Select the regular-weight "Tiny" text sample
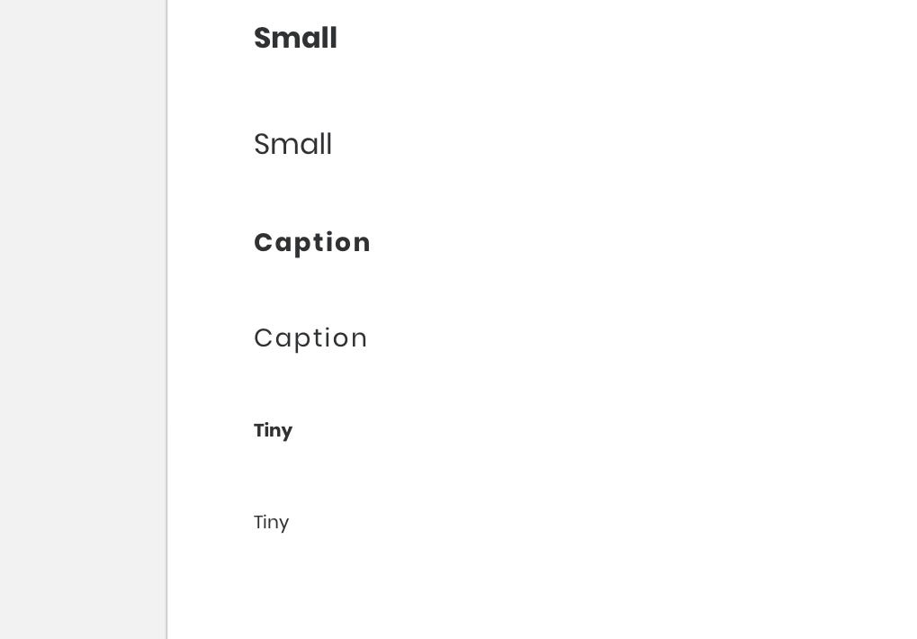The height and width of the screenshot is (639, 917). click(x=272, y=522)
